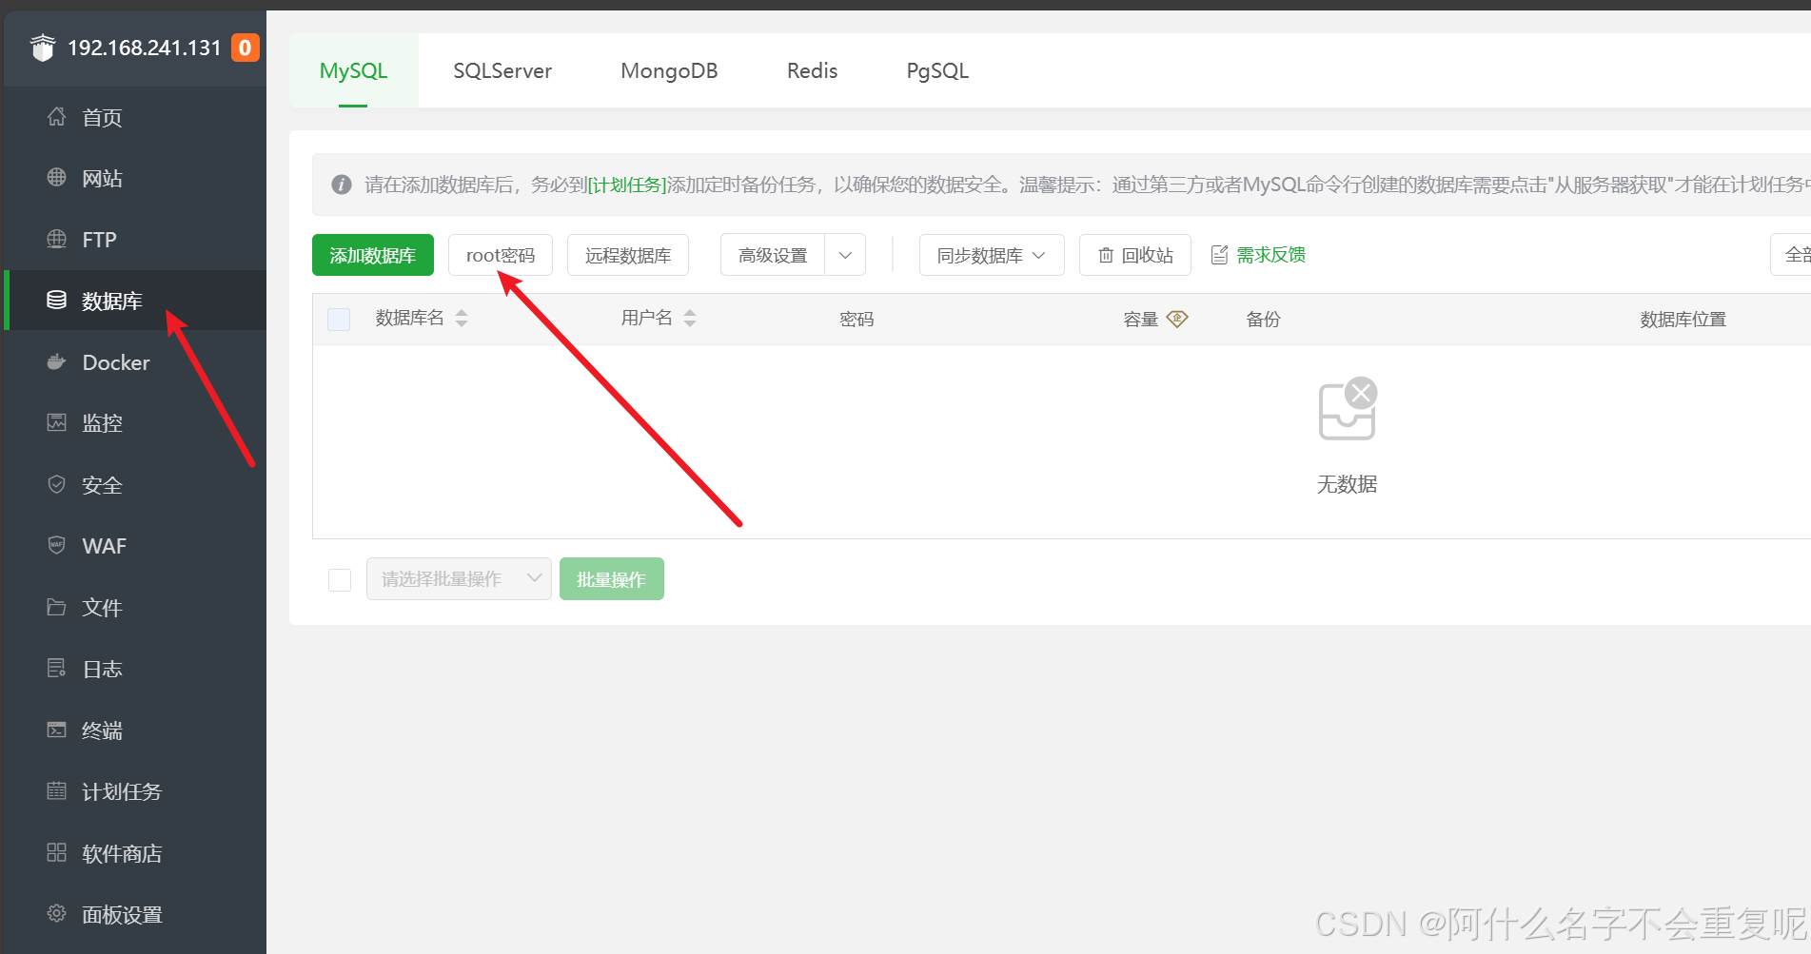Image resolution: width=1811 pixels, height=954 pixels.
Task: Click the grid icon next to 软件商店
Action: pyautogui.click(x=57, y=852)
